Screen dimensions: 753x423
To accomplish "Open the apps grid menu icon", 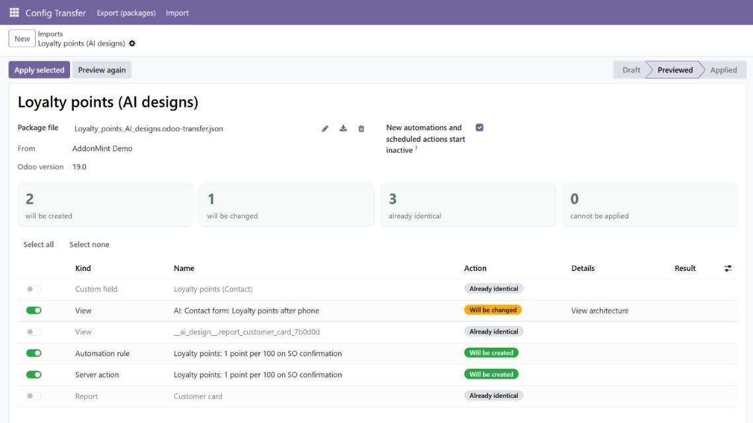I will point(14,13).
